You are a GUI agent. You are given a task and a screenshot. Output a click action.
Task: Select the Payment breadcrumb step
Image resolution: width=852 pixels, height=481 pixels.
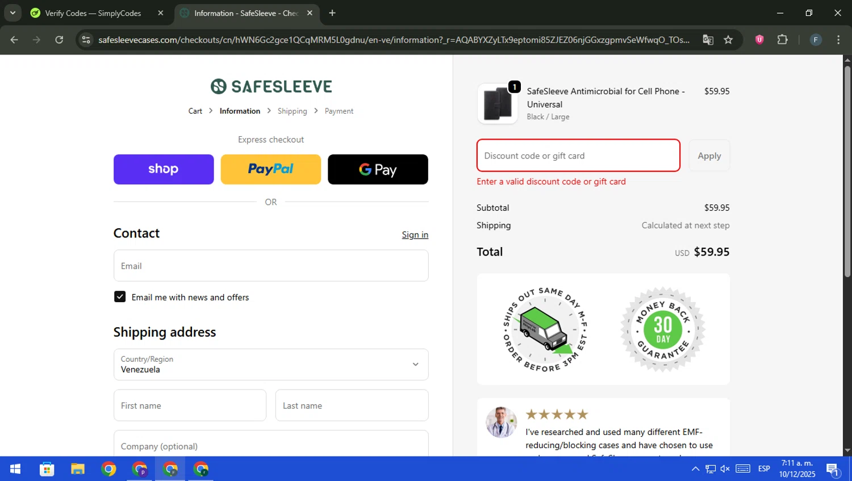pyautogui.click(x=339, y=111)
